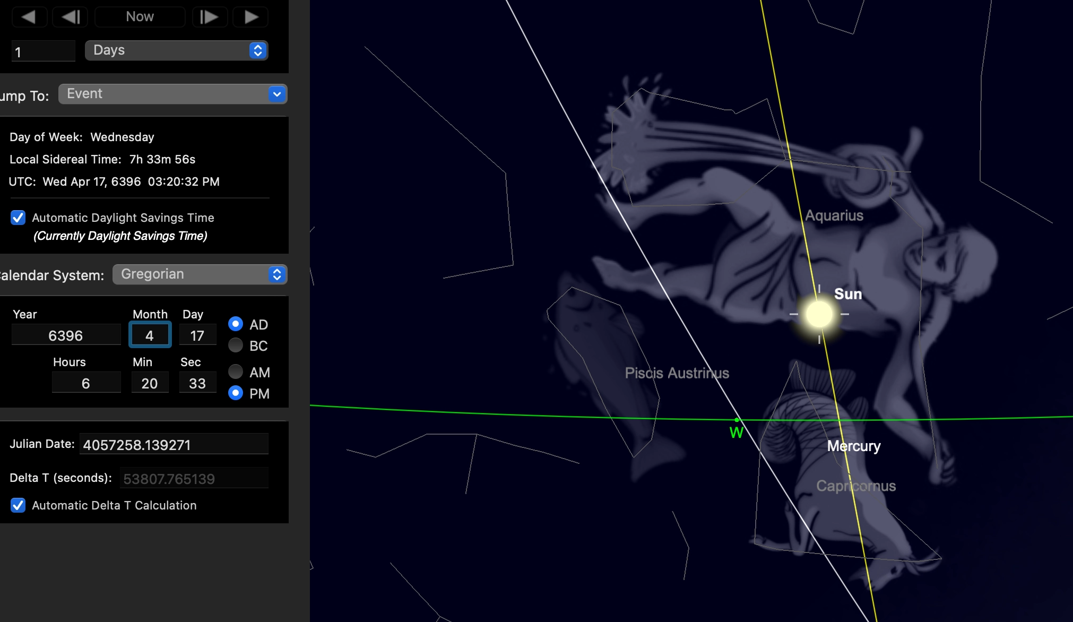Click the Sec field showing 33

pyautogui.click(x=197, y=383)
